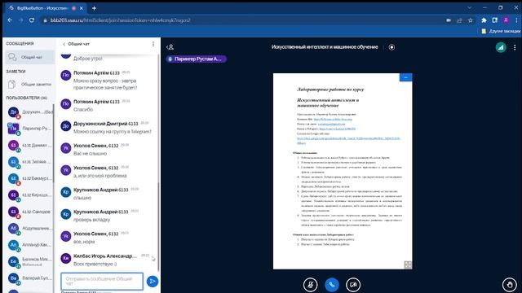This screenshot has height=293, width=522.
Task: Go back with the browser back arrow
Action: (x=10, y=20)
